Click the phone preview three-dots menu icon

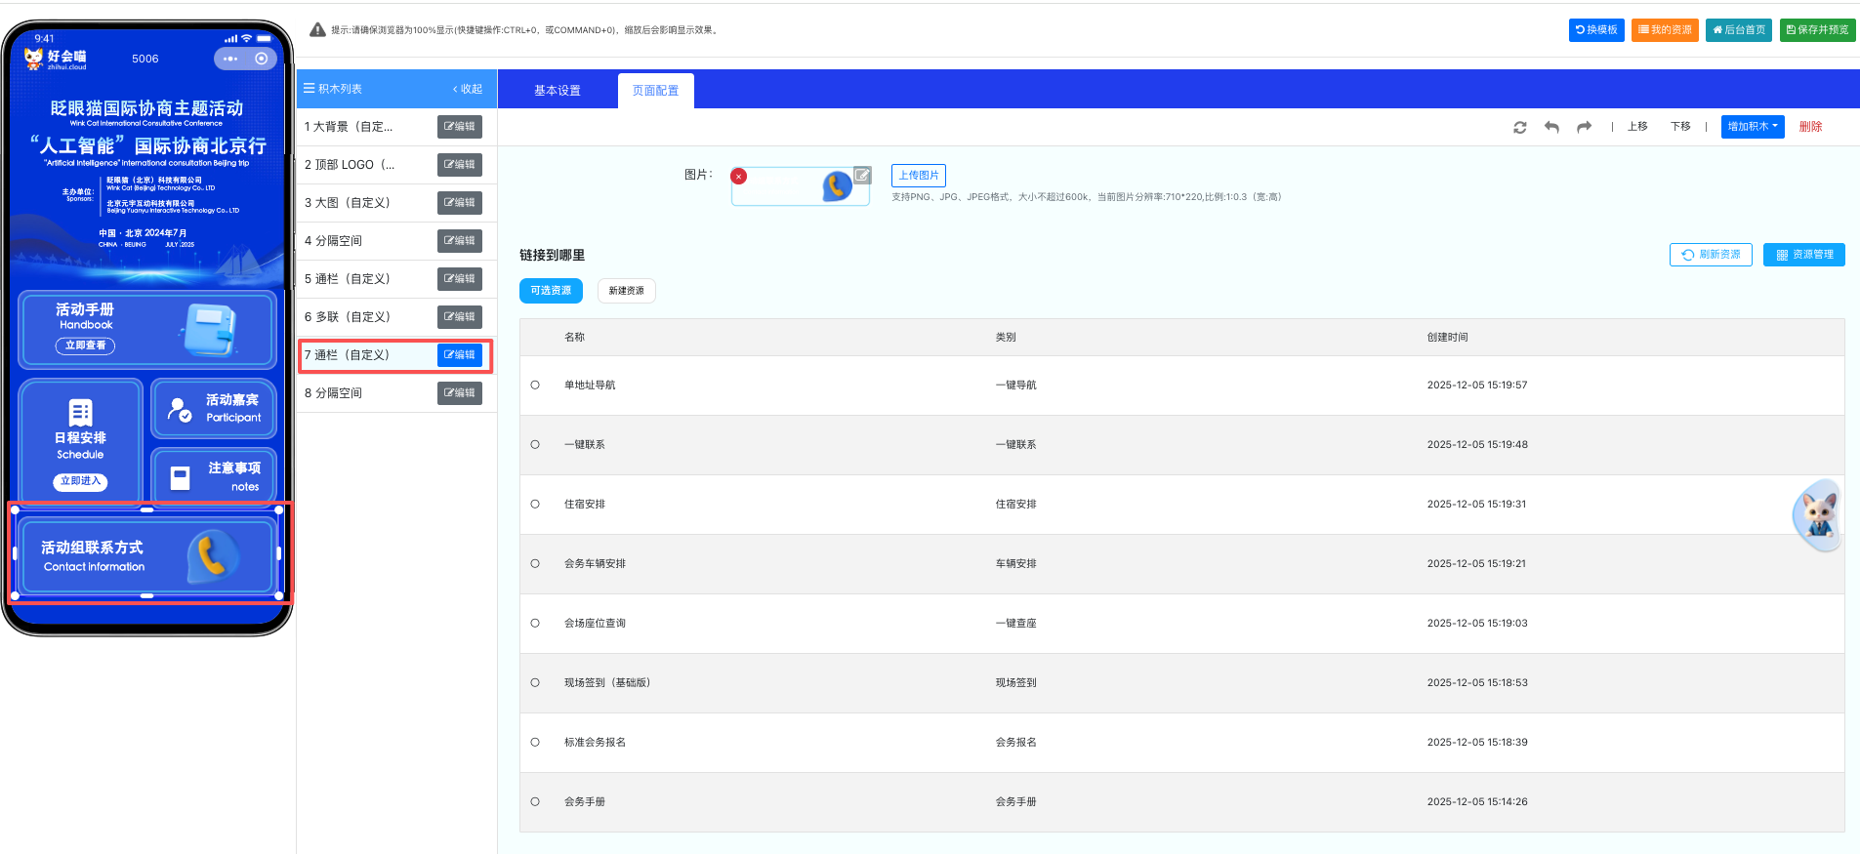[230, 59]
